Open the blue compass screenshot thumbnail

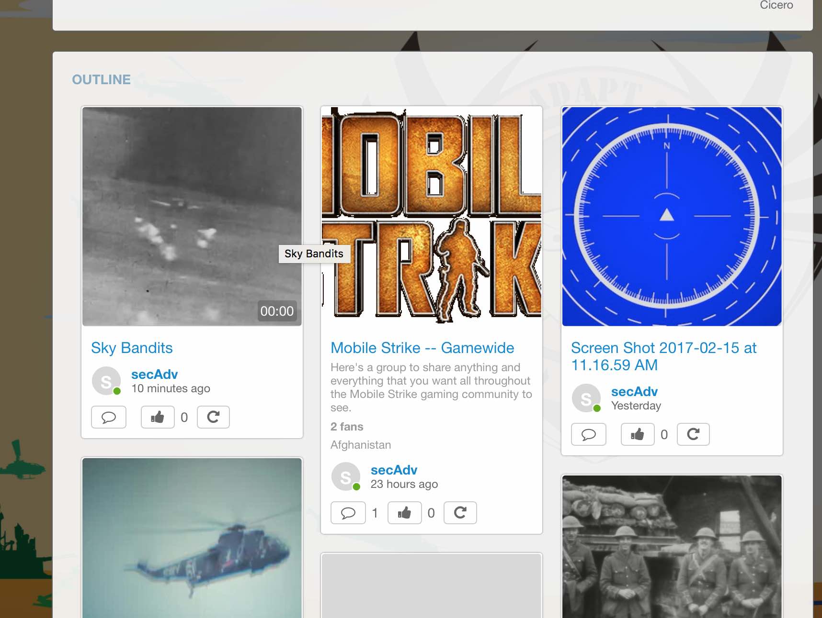(x=672, y=216)
